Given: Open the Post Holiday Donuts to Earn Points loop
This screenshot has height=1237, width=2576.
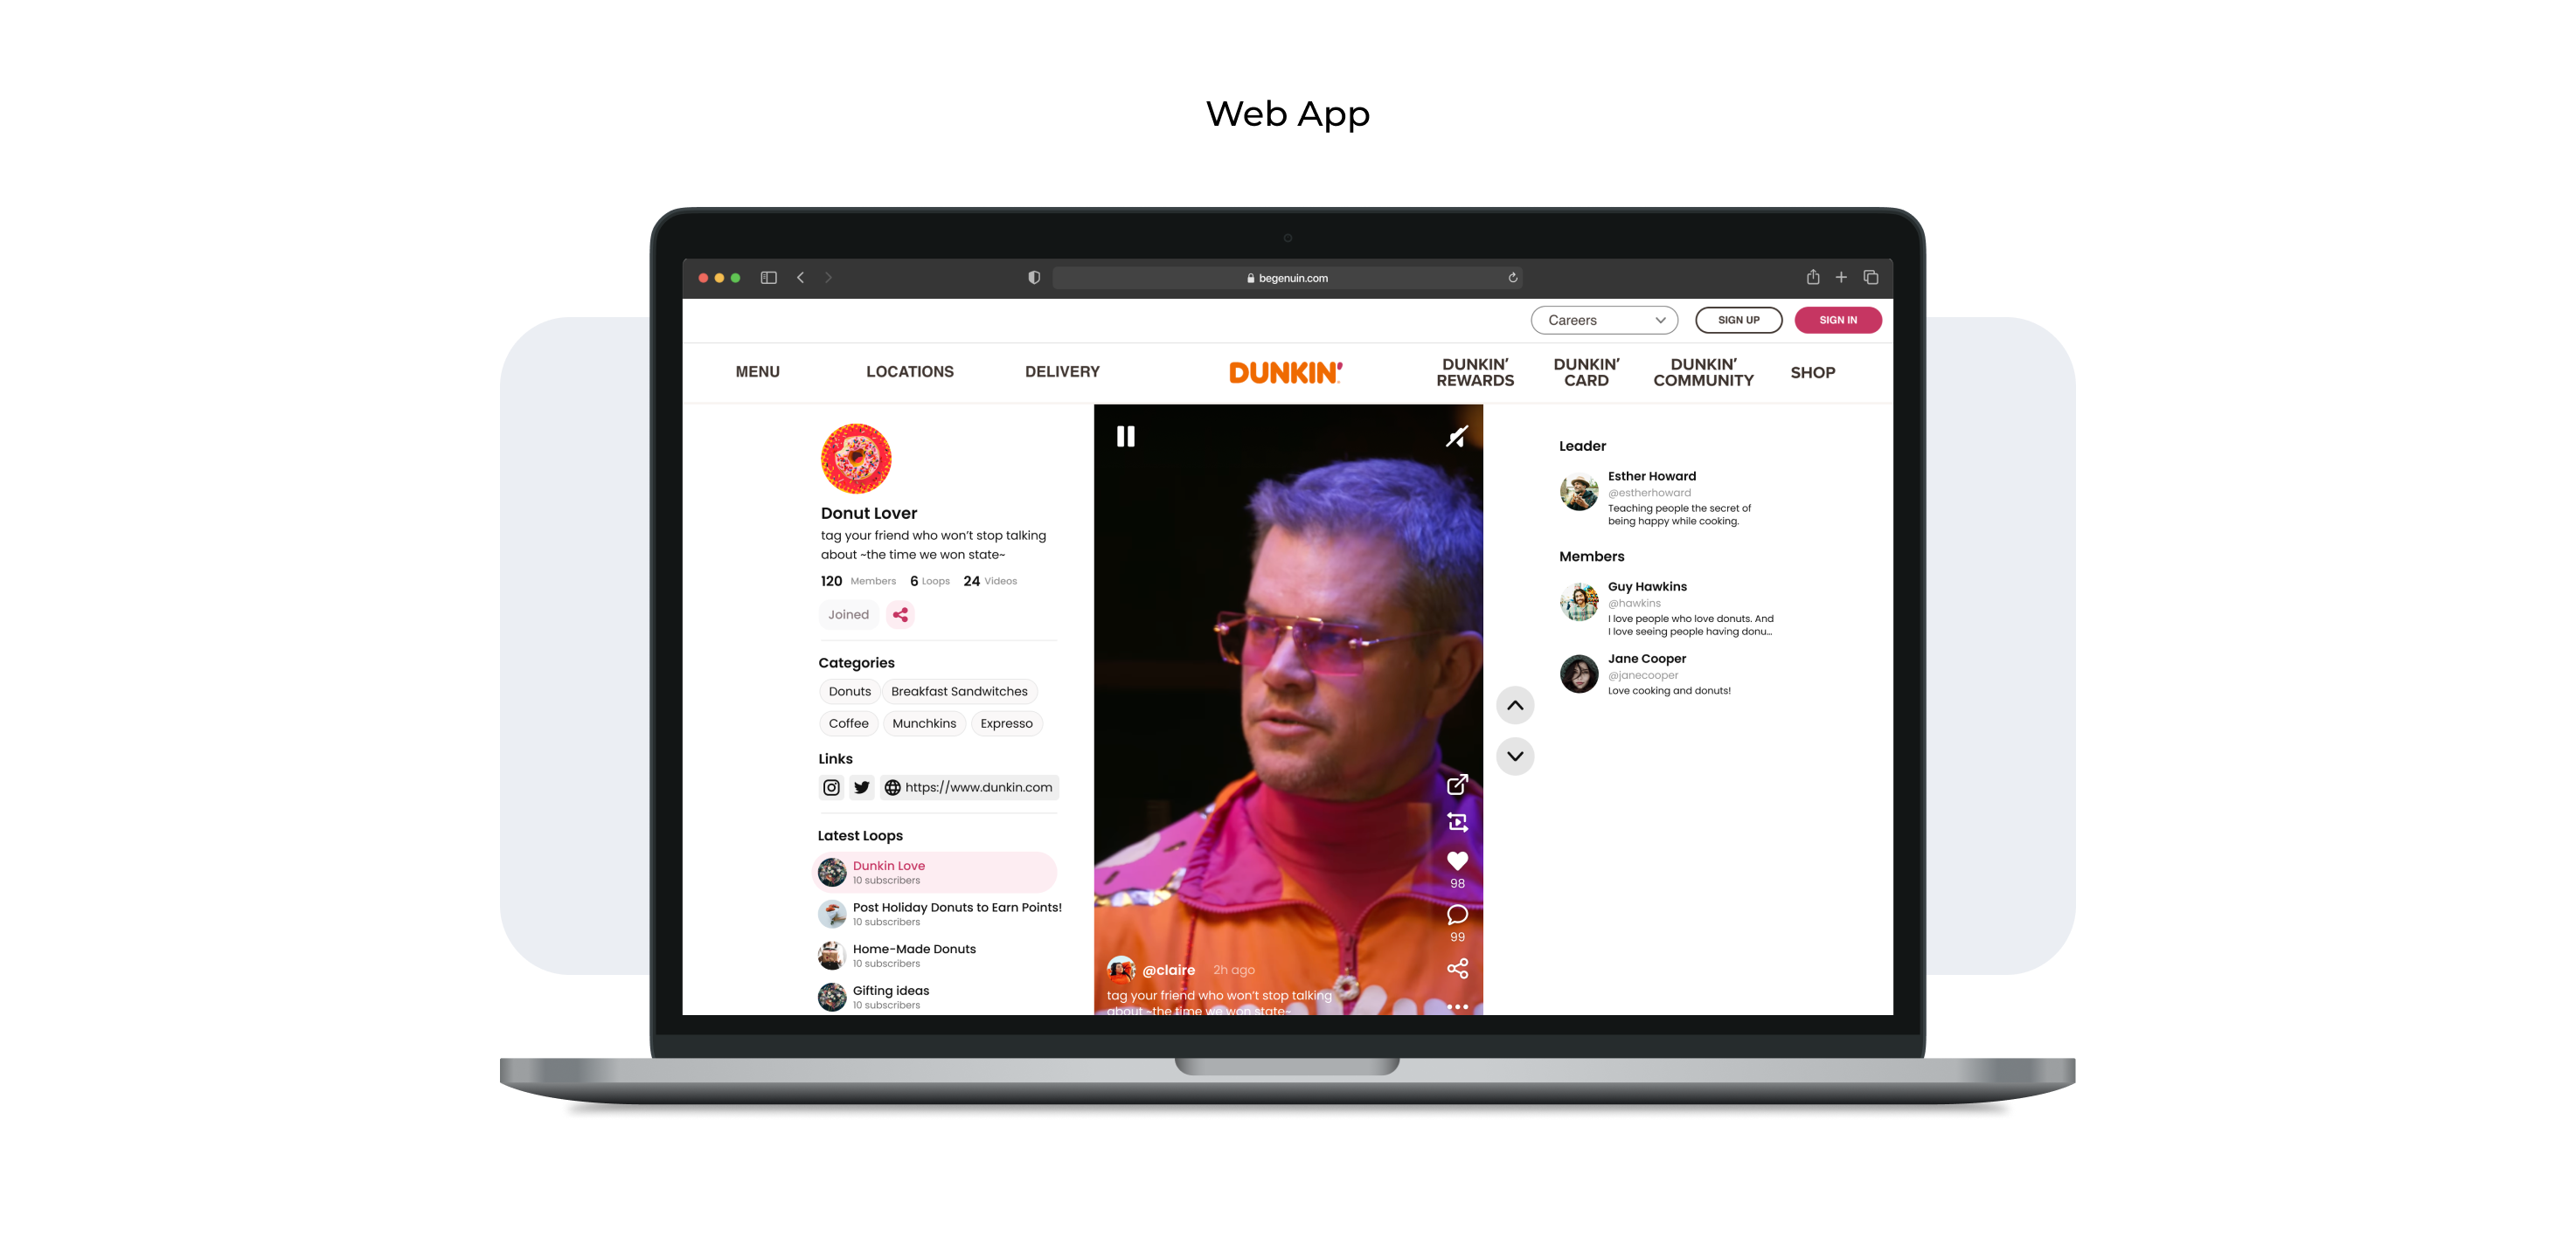Looking at the screenshot, I should click(x=940, y=915).
